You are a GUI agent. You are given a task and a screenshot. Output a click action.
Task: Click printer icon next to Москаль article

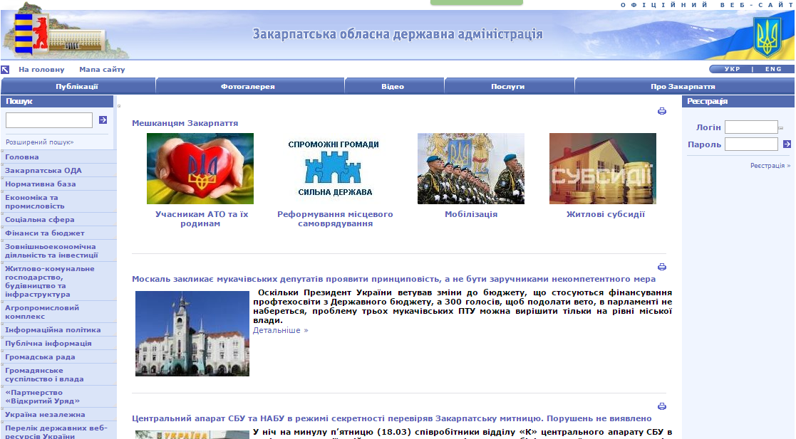point(661,267)
